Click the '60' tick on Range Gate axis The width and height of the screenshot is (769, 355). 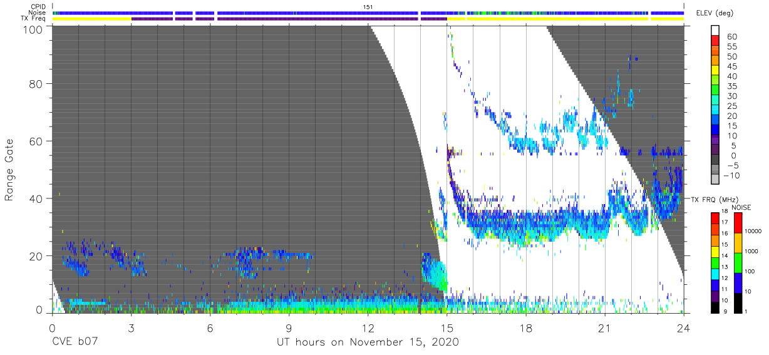[x=36, y=141]
